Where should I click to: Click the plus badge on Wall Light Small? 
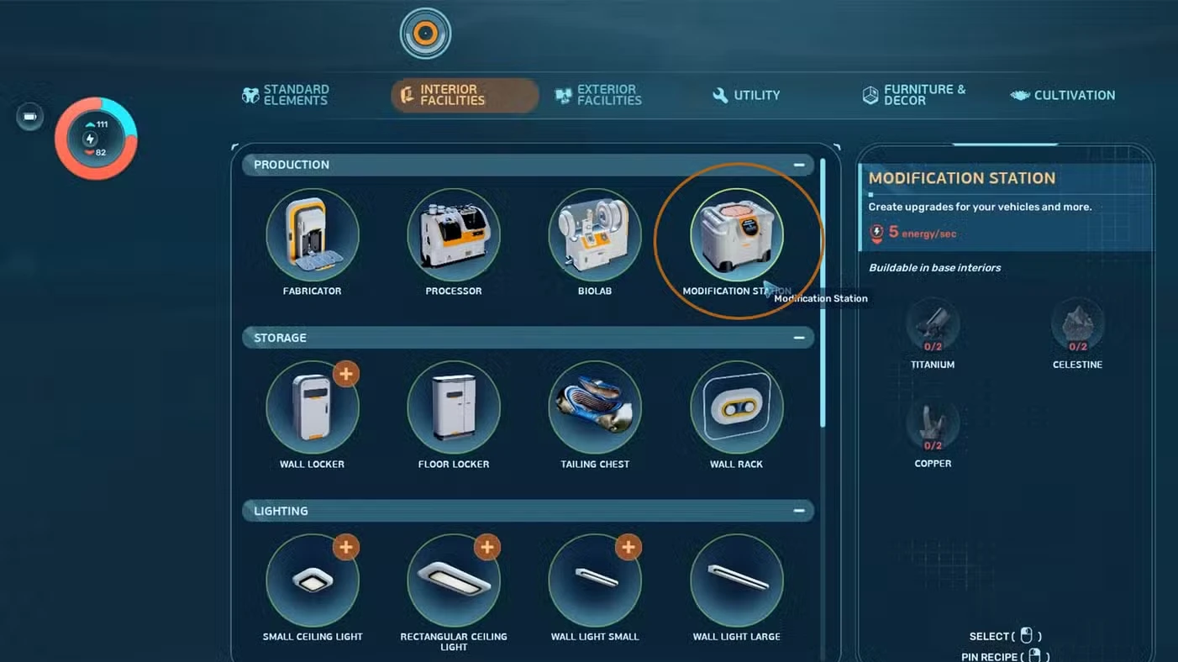coord(628,548)
